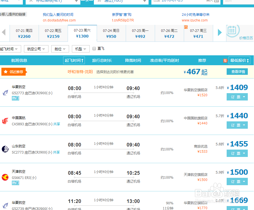Image resolution: width=254 pixels, height=210 pixels.
Task: Click Air China logo for CA5893
Action: pos(5,121)
